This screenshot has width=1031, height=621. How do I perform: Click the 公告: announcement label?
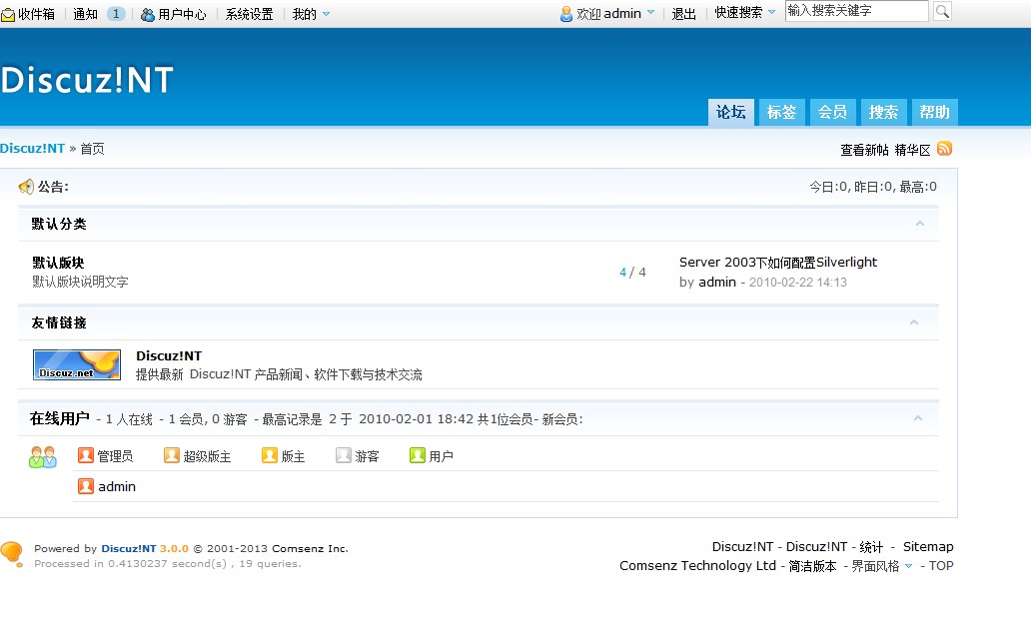(53, 187)
